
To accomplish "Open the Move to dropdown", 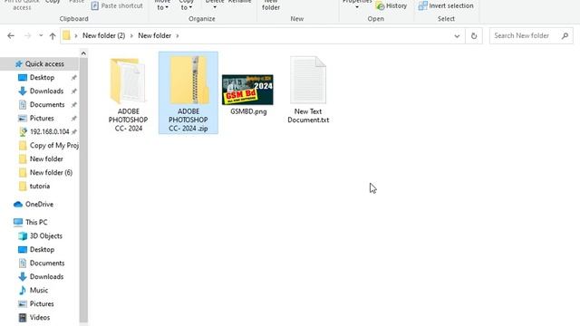I will pyautogui.click(x=162, y=5).
